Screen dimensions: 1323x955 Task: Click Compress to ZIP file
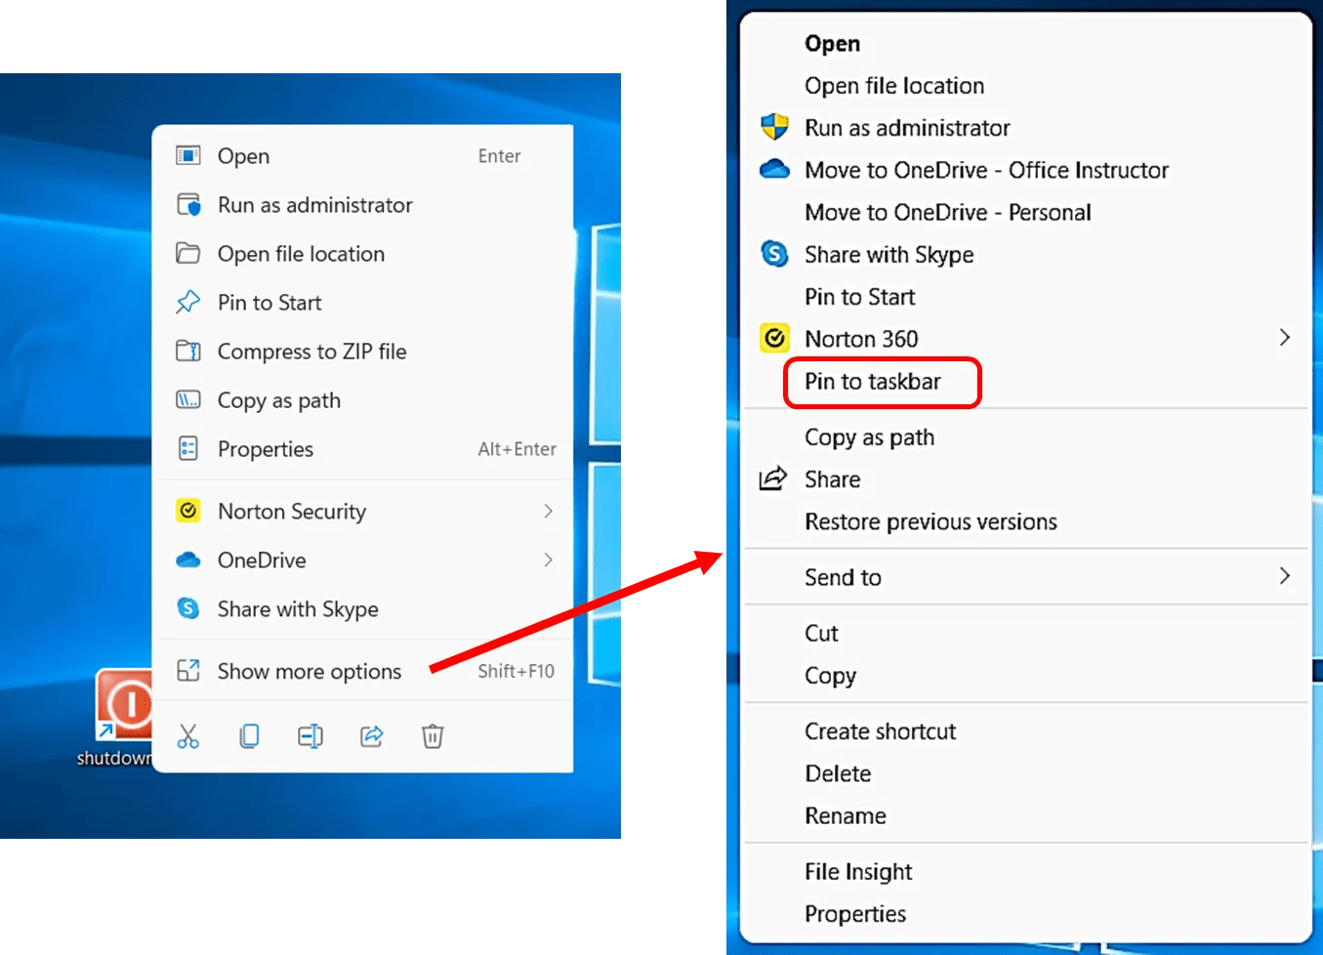point(311,352)
